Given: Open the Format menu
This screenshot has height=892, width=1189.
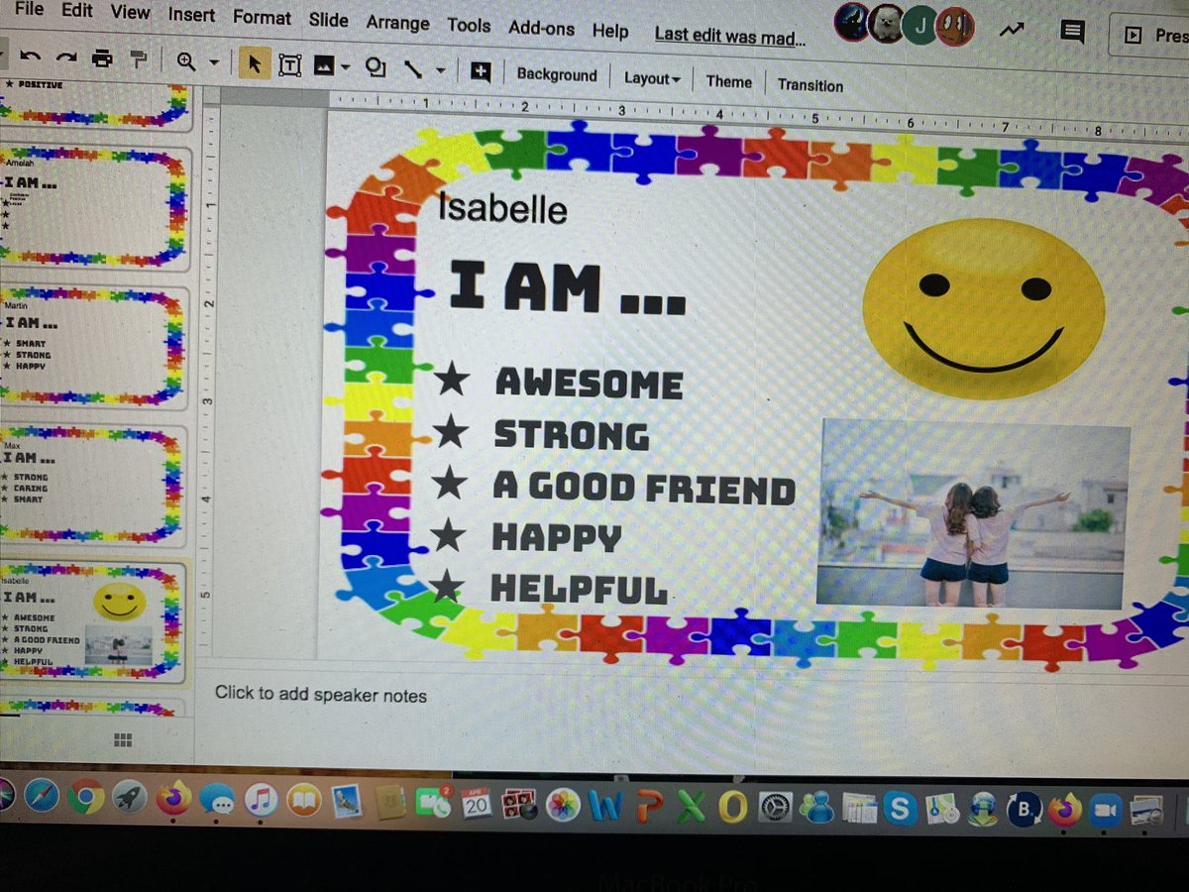Looking at the screenshot, I should [x=262, y=18].
